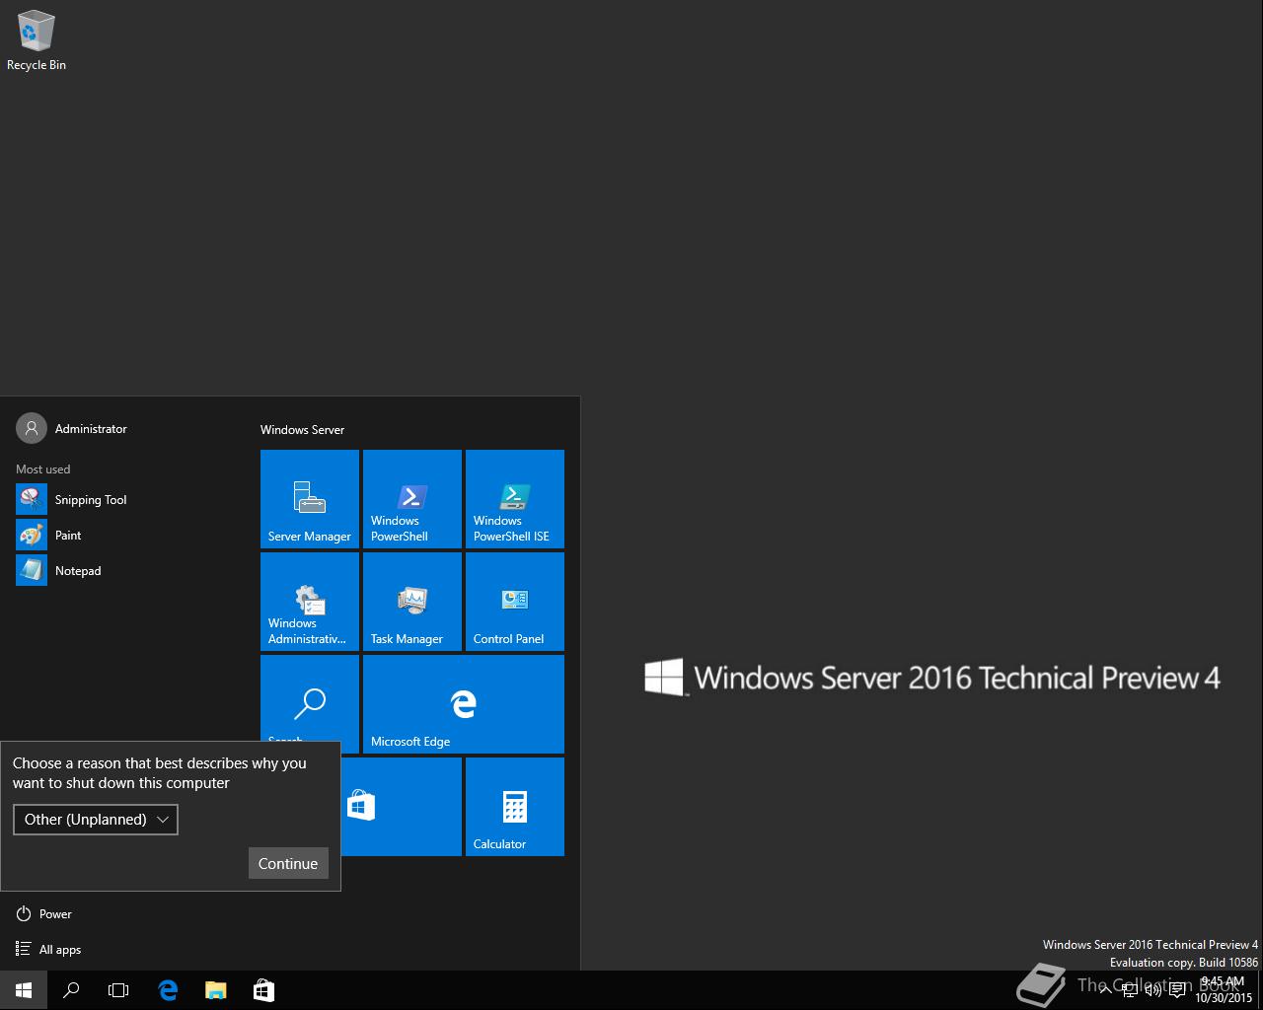Image resolution: width=1263 pixels, height=1010 pixels.
Task: Open the Store tile
Action: [x=402, y=807]
